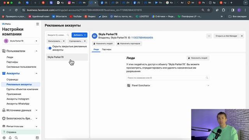Show more bookmarks via the chevron
This screenshot has height=140, width=249.
click(221, 16)
